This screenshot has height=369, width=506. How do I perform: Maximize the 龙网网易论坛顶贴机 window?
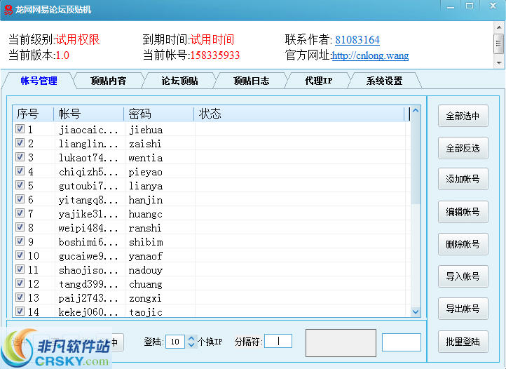470,6
